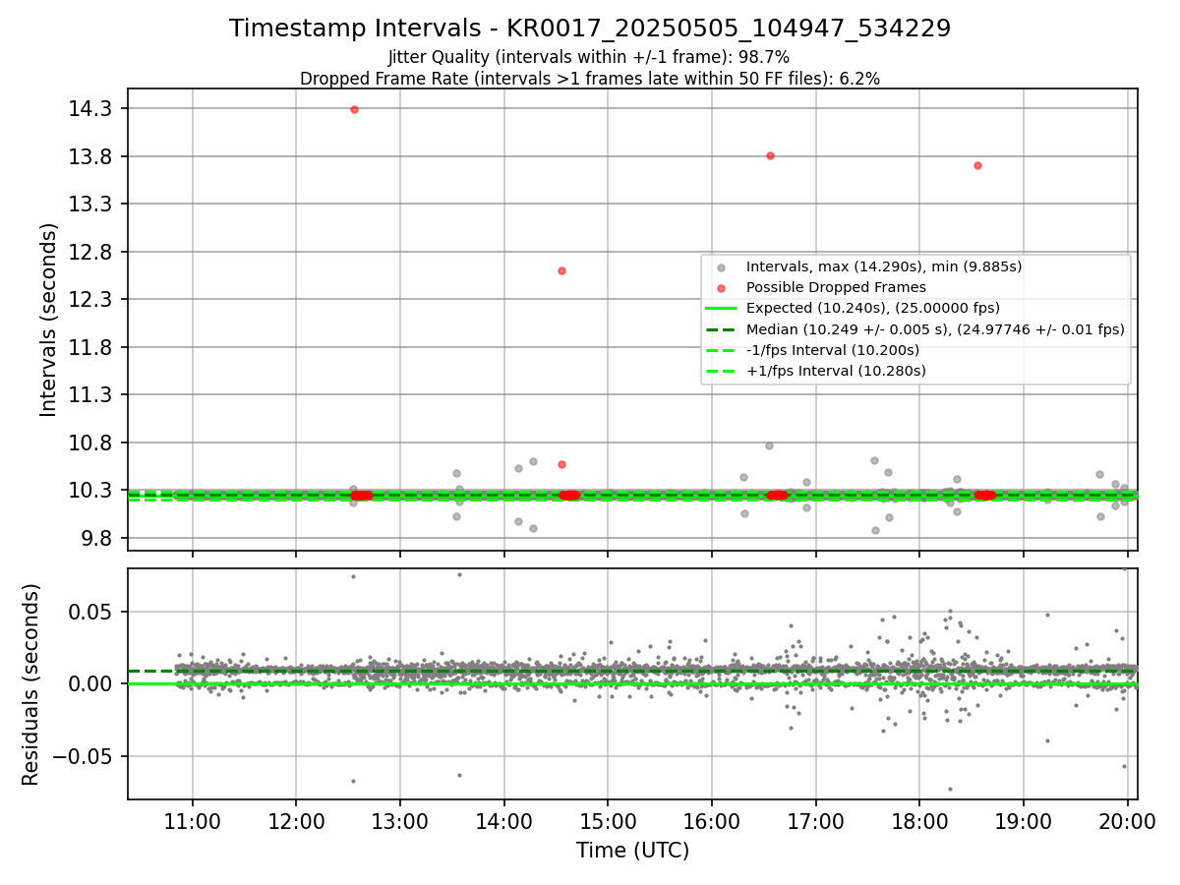Click the 0.00 residuals tick label
This screenshot has width=1180, height=885.
click(x=90, y=683)
